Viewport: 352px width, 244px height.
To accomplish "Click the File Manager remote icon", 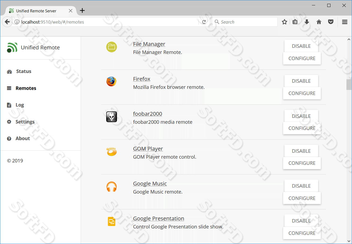I will tap(111, 47).
